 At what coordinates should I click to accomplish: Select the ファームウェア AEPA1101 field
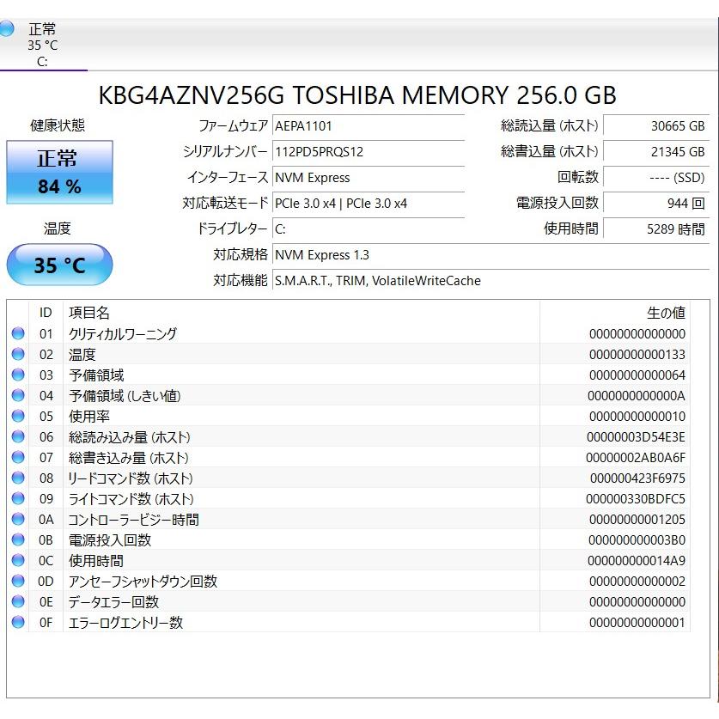(x=369, y=126)
